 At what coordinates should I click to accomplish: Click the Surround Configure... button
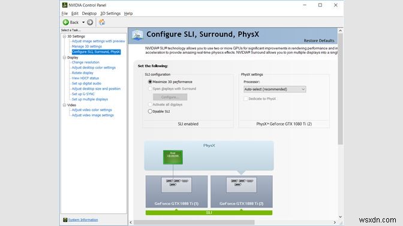click(x=170, y=97)
